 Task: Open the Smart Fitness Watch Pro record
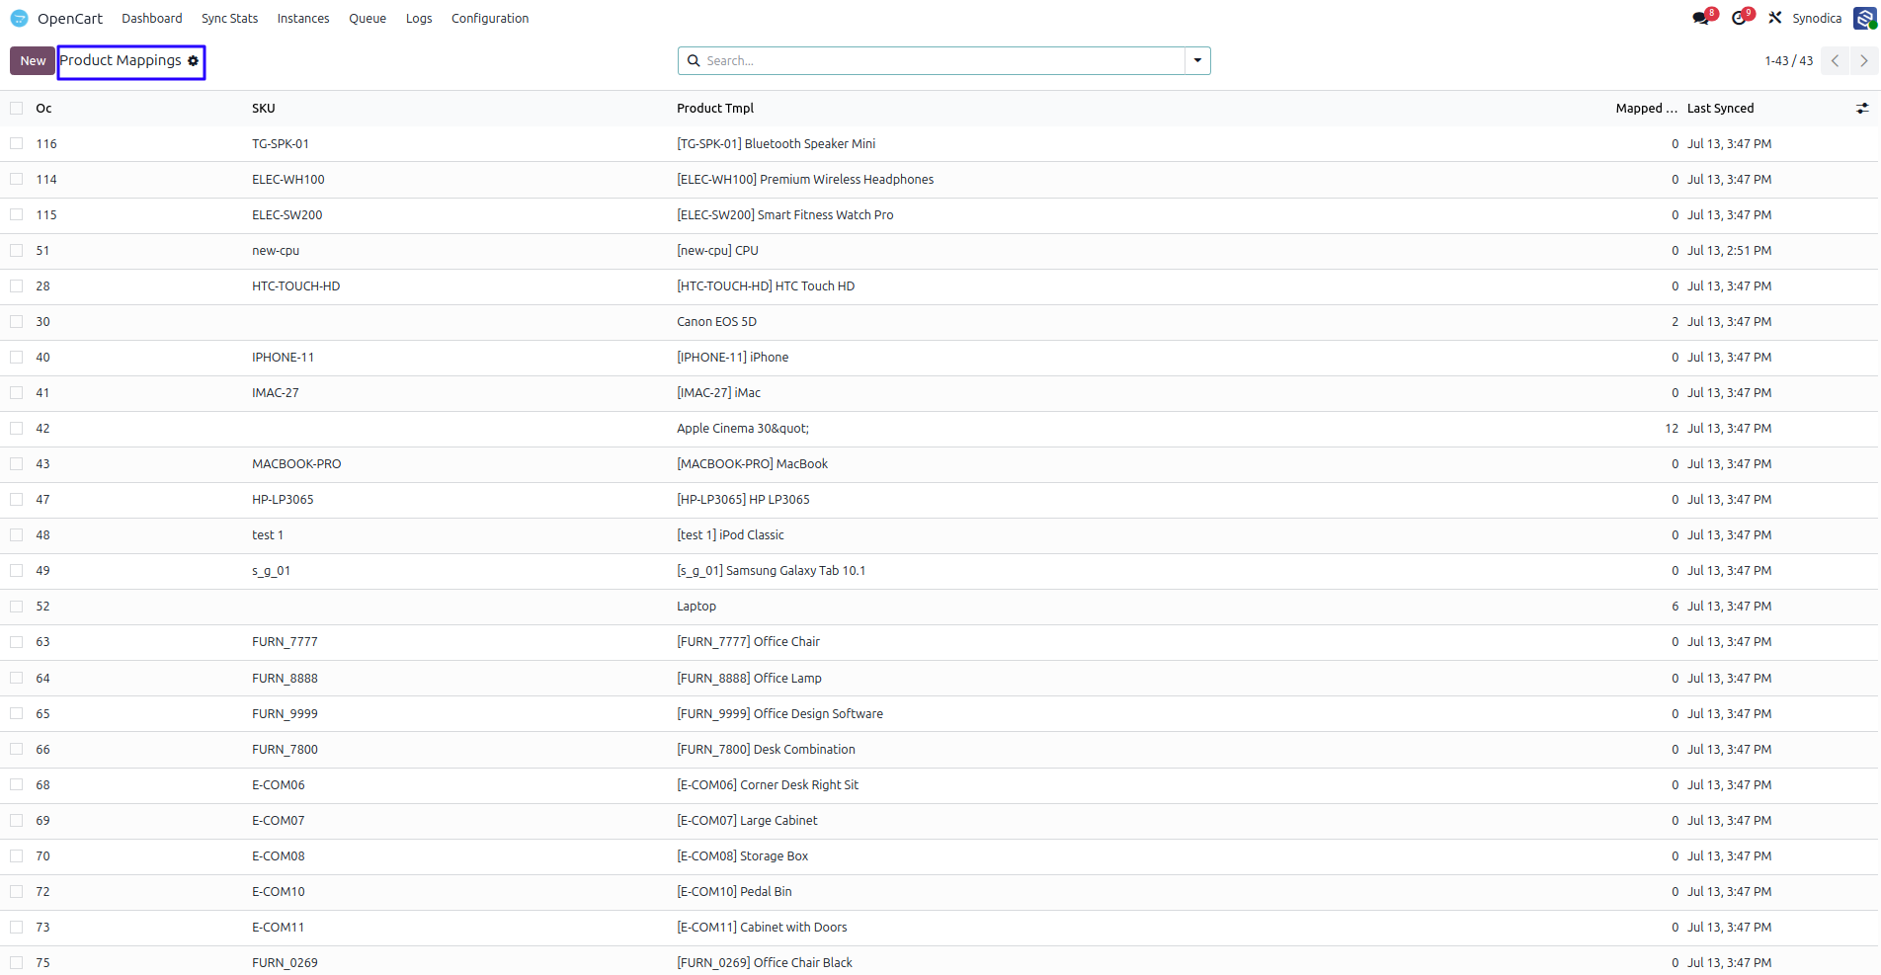click(785, 215)
